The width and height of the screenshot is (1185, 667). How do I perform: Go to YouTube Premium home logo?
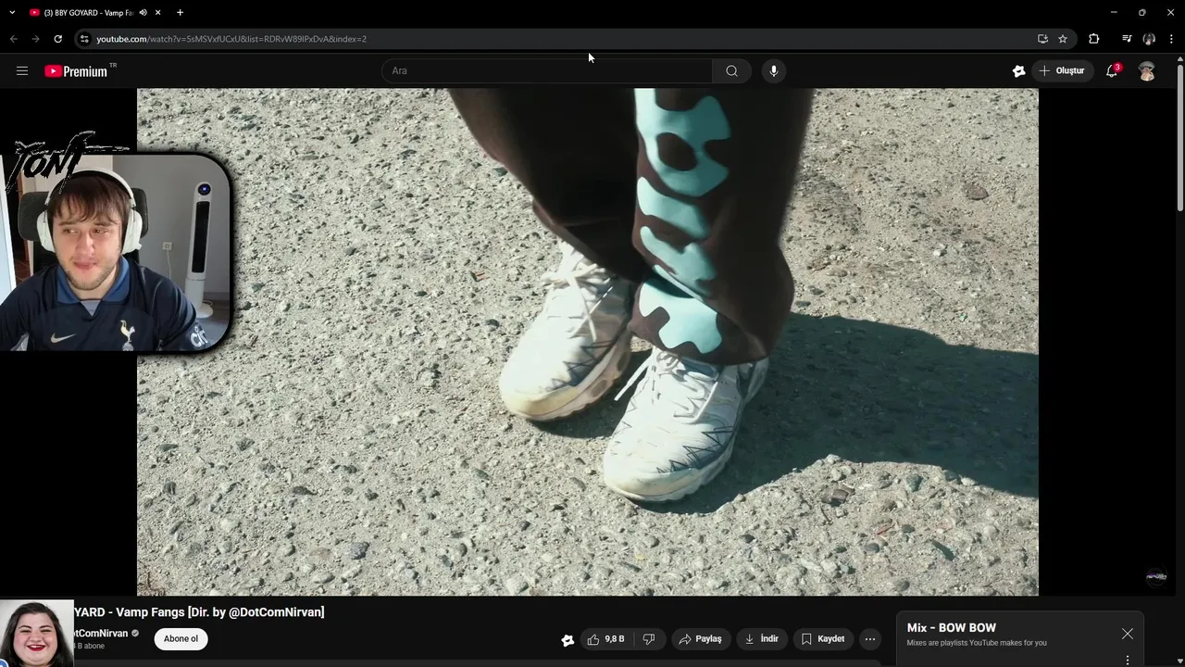click(76, 71)
